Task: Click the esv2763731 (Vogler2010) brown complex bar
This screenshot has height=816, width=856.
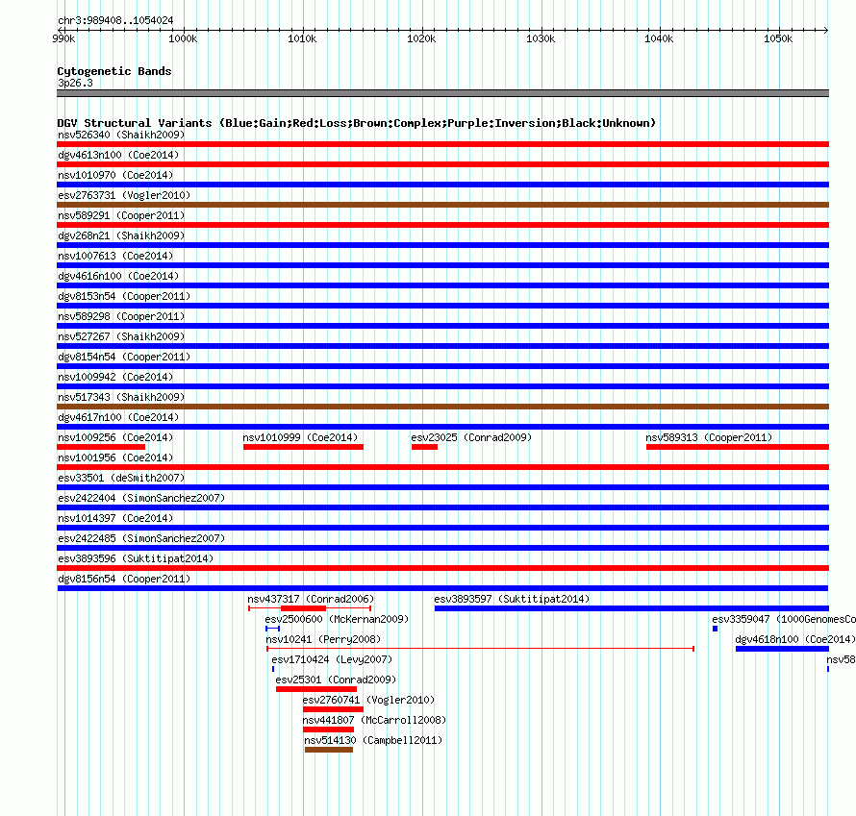Action: coord(442,205)
